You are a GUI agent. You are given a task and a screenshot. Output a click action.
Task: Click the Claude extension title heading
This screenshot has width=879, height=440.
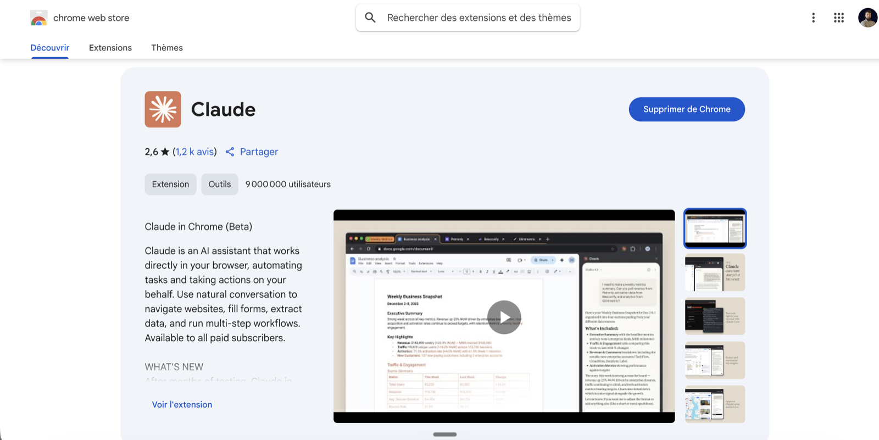223,109
